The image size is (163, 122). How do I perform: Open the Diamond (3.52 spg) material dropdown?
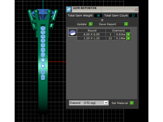pos(106,103)
